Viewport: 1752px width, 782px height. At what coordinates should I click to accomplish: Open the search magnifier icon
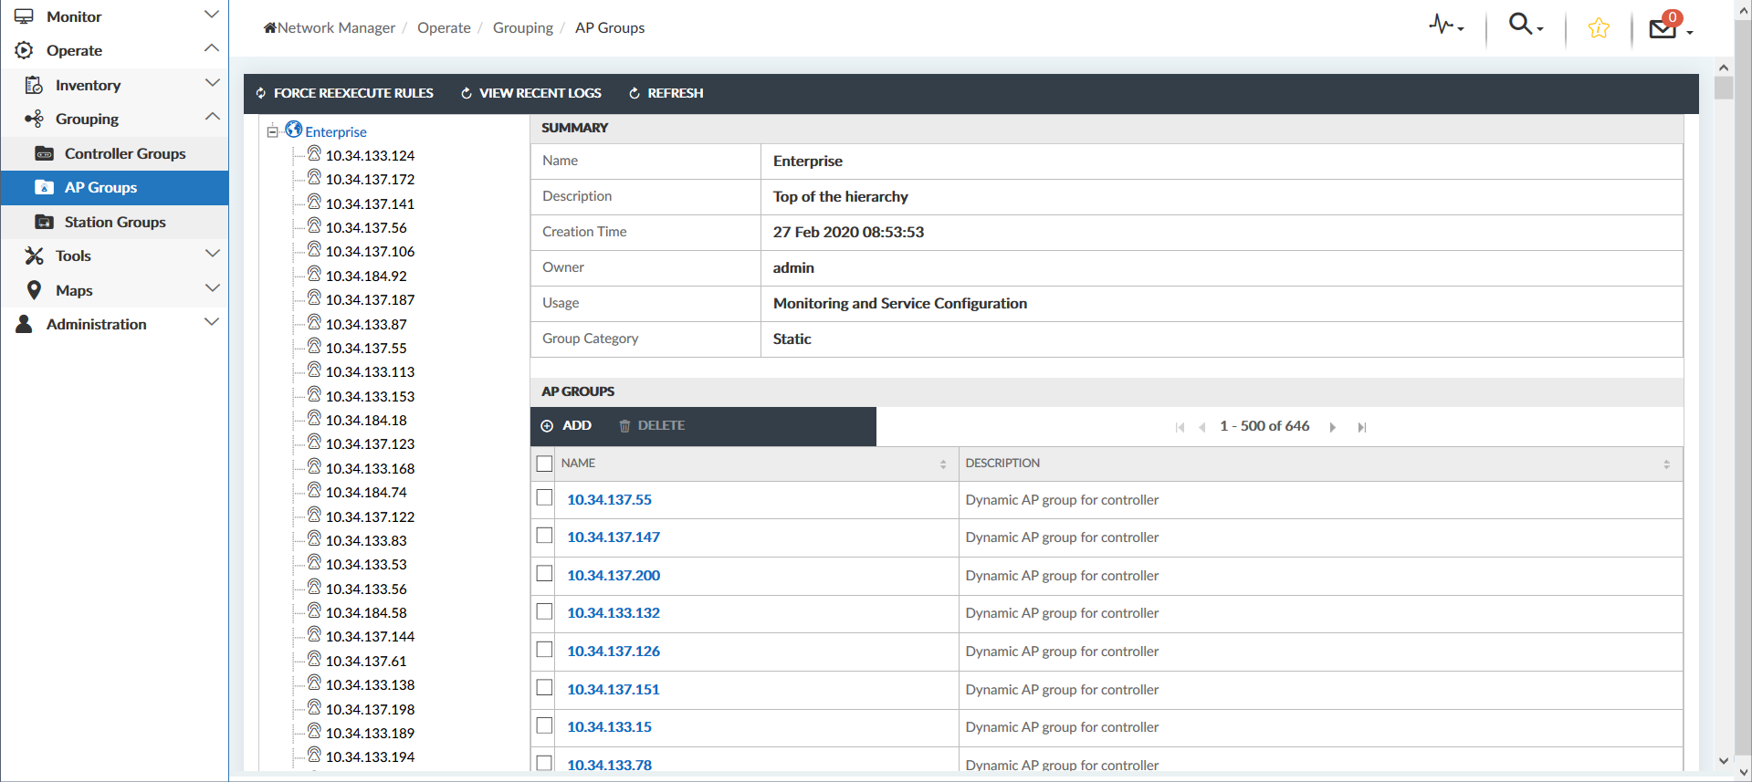point(1521,25)
